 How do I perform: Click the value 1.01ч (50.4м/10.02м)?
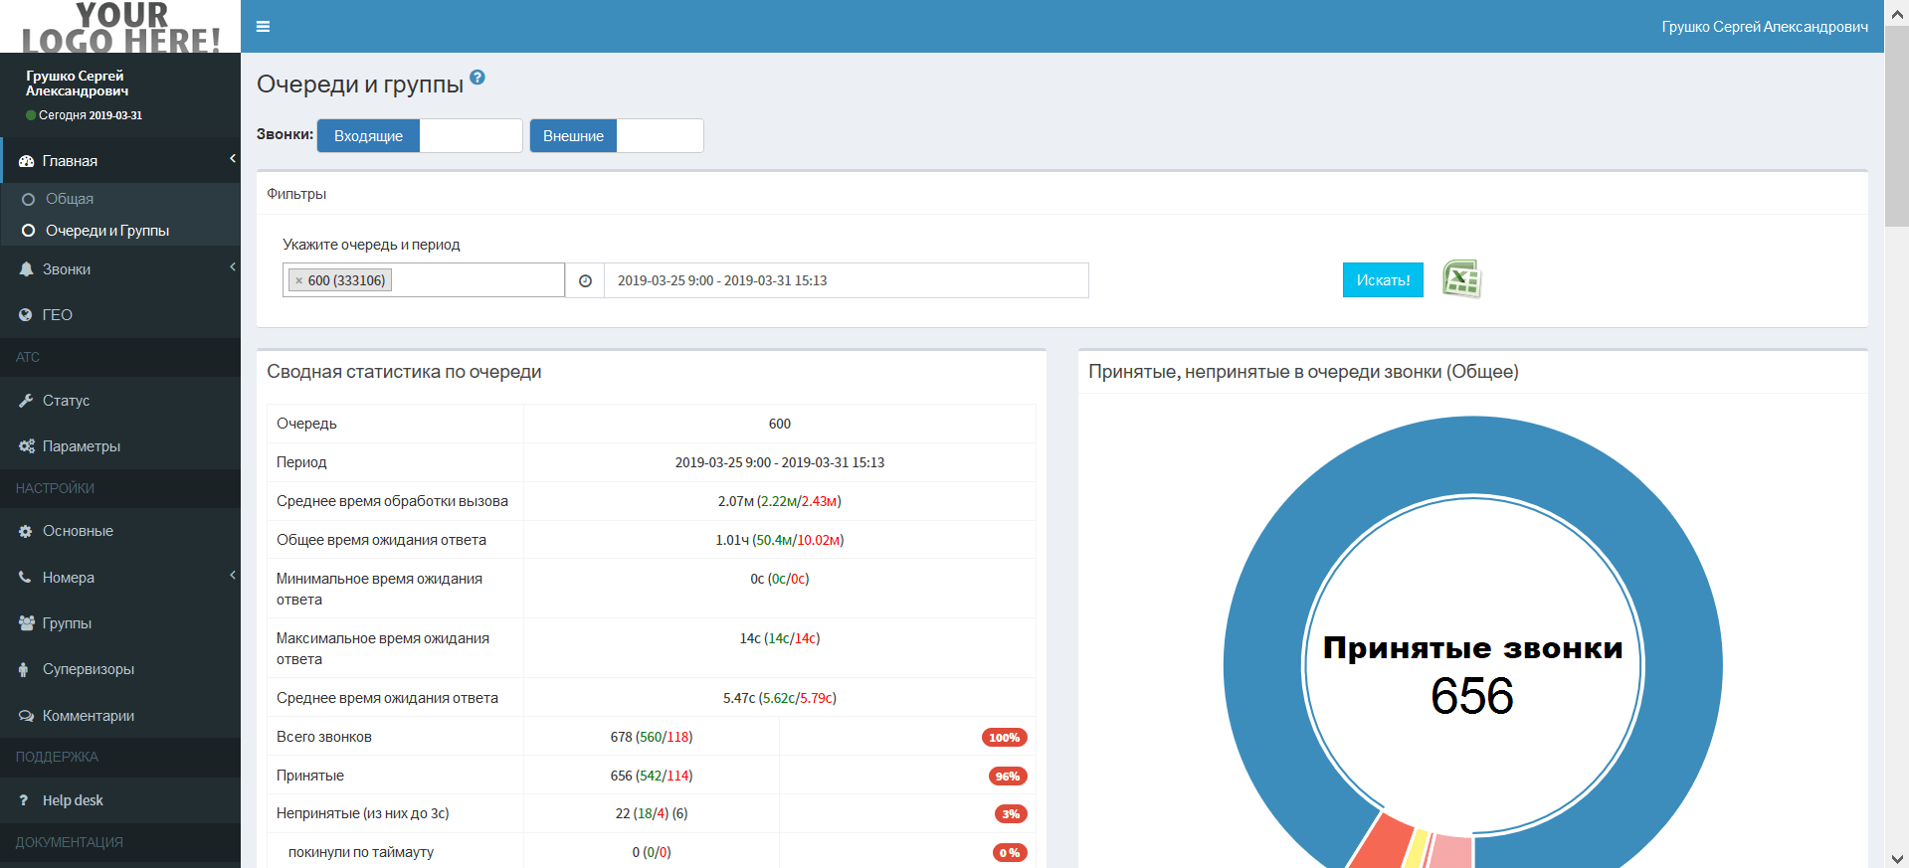click(780, 540)
